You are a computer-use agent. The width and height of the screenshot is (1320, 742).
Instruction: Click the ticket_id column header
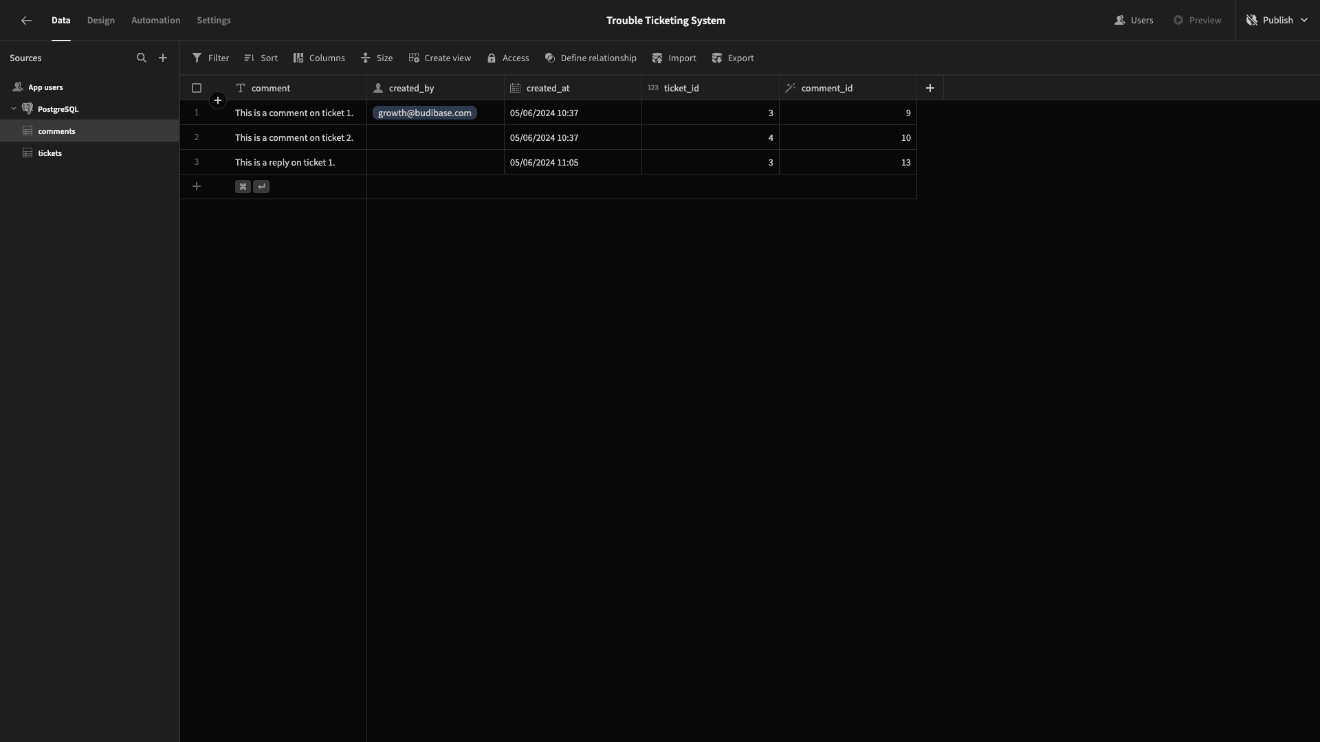coord(710,88)
